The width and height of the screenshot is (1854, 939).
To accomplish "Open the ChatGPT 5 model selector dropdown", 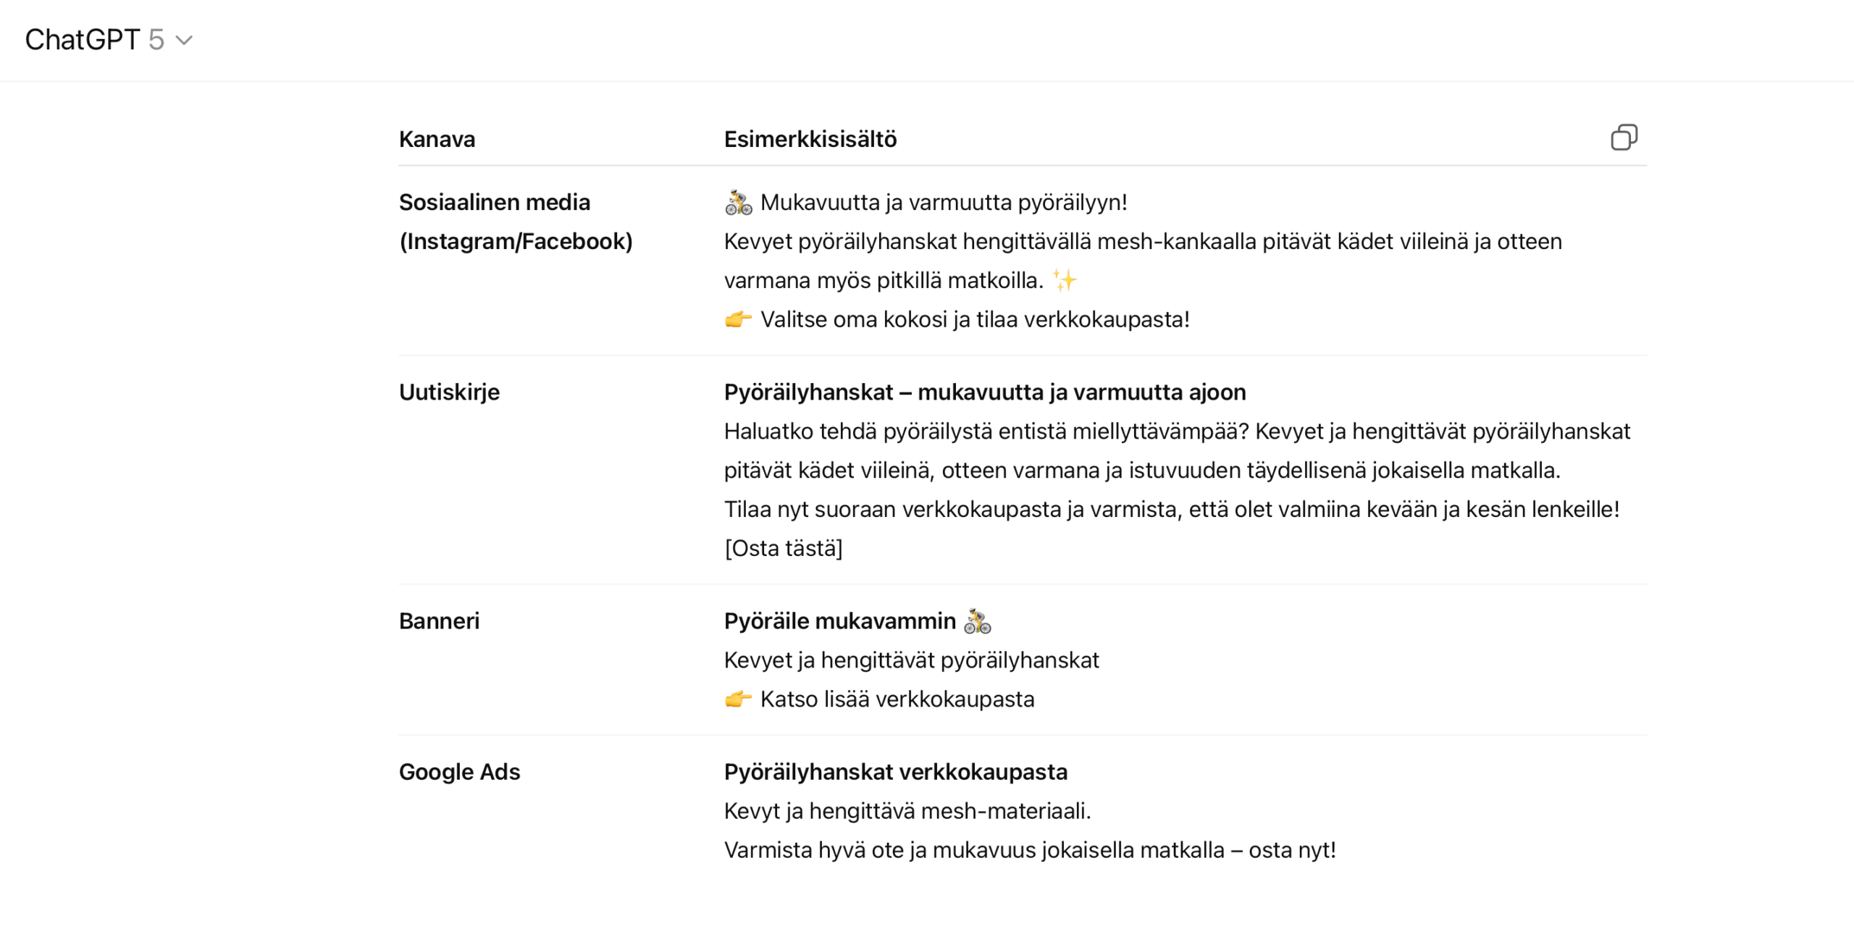I will [109, 40].
